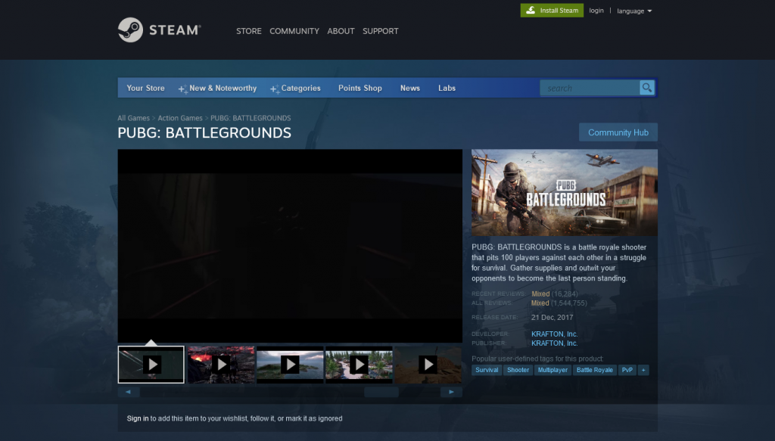Click the Sign in link
The width and height of the screenshot is (775, 441).
coord(138,418)
